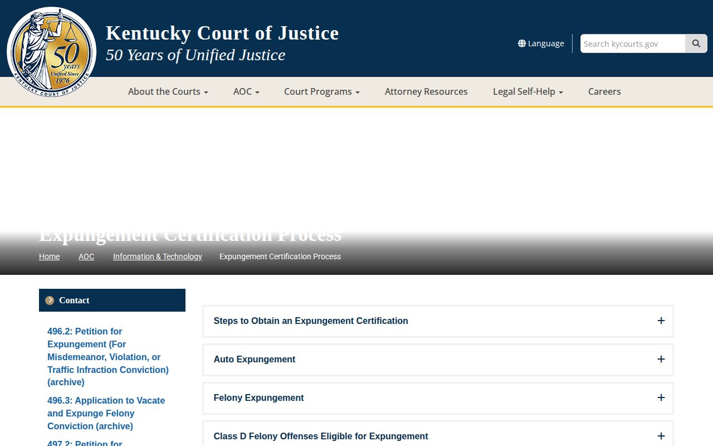Click the Home breadcrumb link
The image size is (713, 446).
tap(49, 256)
